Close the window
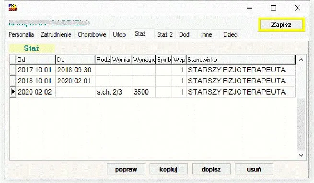Viewport: 314px width, 183px height. point(297,8)
